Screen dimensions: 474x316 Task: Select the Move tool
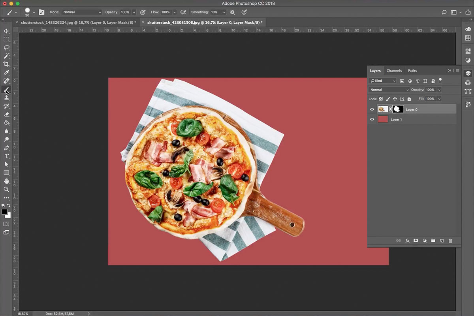[x=6, y=30]
